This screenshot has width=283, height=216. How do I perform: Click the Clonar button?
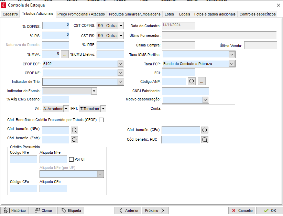pos(43,210)
